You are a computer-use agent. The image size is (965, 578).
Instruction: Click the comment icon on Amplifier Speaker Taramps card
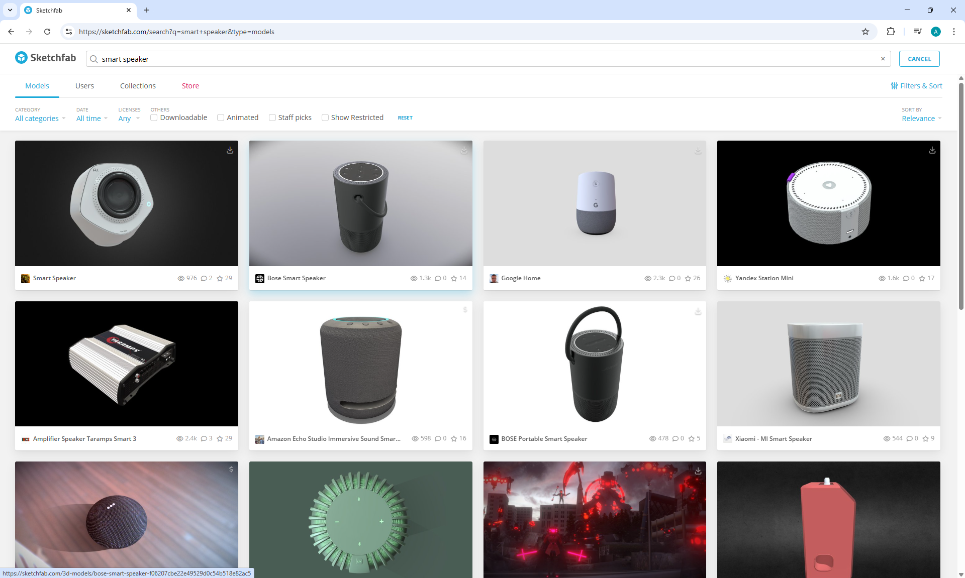click(x=204, y=439)
